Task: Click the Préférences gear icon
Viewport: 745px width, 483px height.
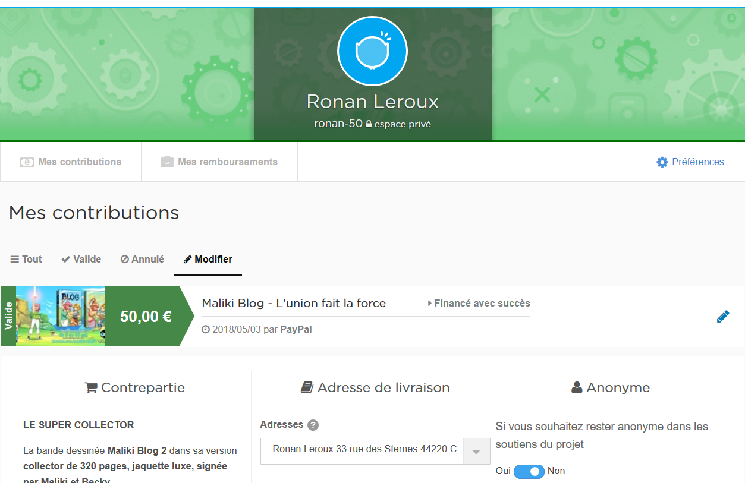Action: click(662, 162)
